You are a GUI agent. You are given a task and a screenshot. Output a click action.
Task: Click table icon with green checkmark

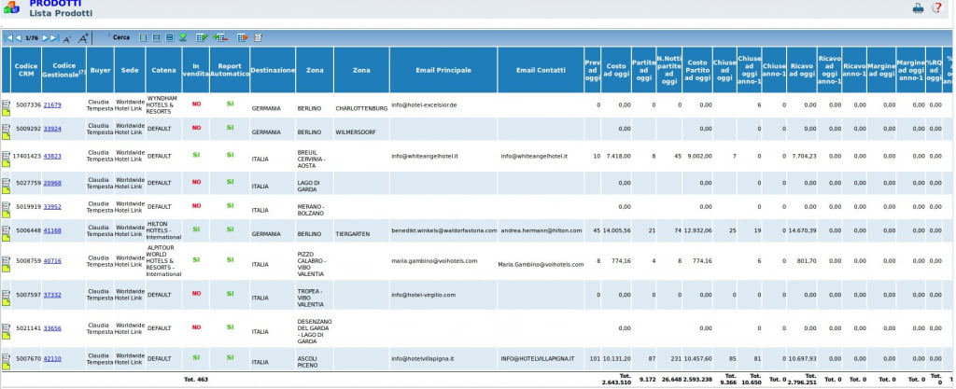click(x=202, y=37)
